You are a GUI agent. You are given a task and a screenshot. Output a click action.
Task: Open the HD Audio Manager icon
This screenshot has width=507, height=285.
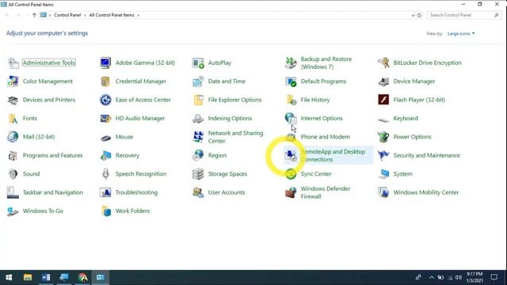[105, 118]
